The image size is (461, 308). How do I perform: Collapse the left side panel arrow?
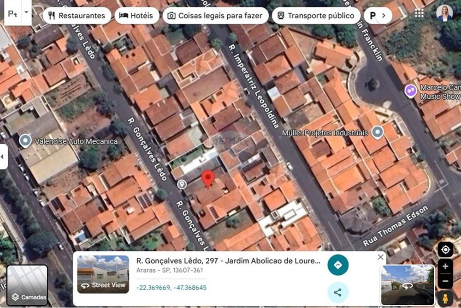[x=3, y=157]
